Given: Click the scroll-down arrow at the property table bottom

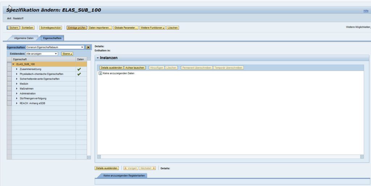Looking at the screenshot, I should point(89,157).
